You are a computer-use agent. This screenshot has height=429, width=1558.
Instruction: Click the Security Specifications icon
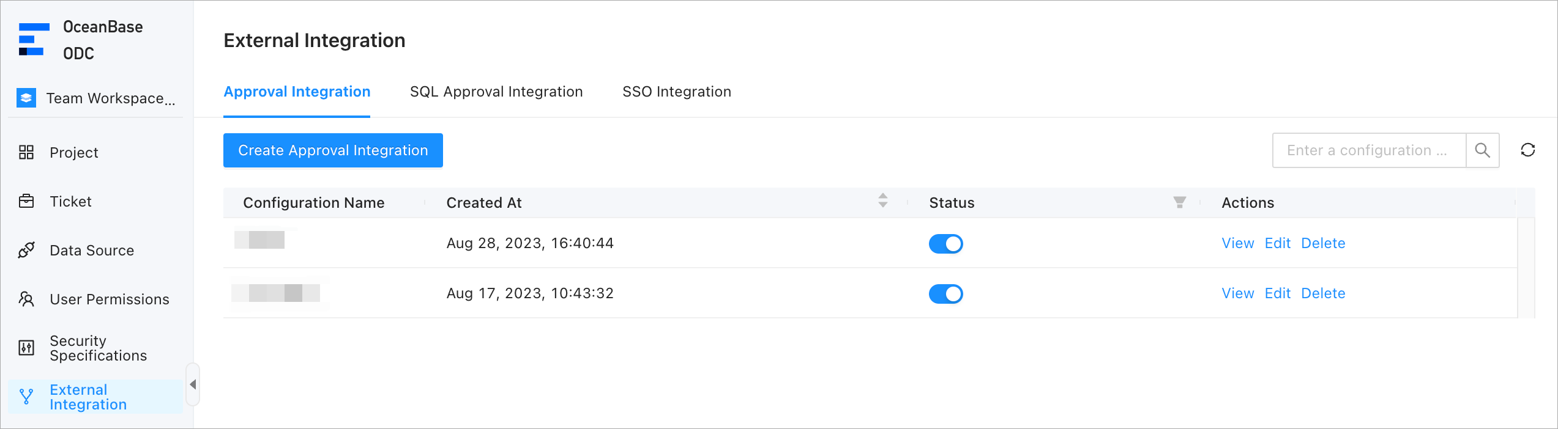click(x=26, y=348)
